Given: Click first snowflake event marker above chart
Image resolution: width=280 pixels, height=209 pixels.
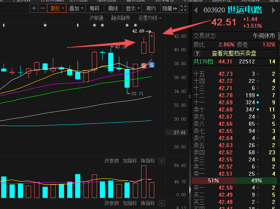Looking at the screenshot, I should [x=45, y=25].
